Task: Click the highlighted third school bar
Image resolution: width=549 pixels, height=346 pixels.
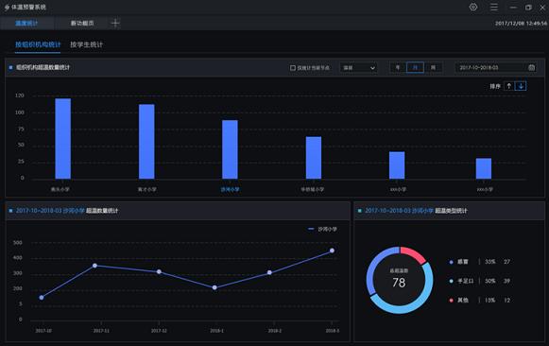Action: [x=230, y=149]
